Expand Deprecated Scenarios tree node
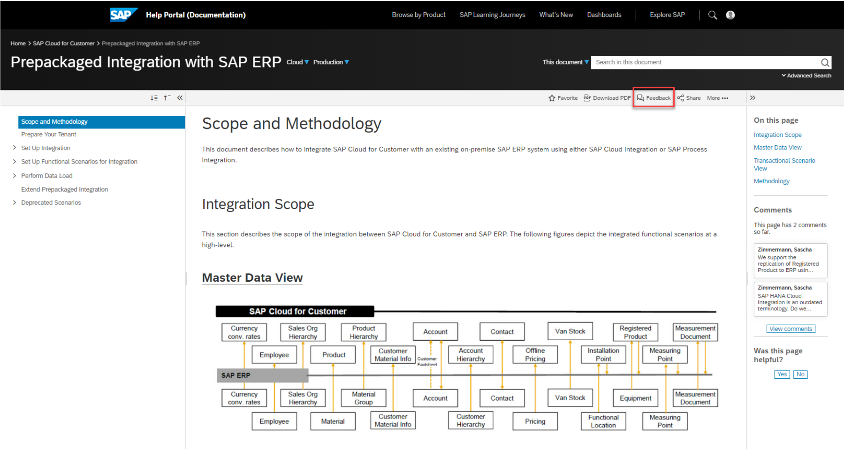Viewport: 844px width, 449px height. coord(15,202)
